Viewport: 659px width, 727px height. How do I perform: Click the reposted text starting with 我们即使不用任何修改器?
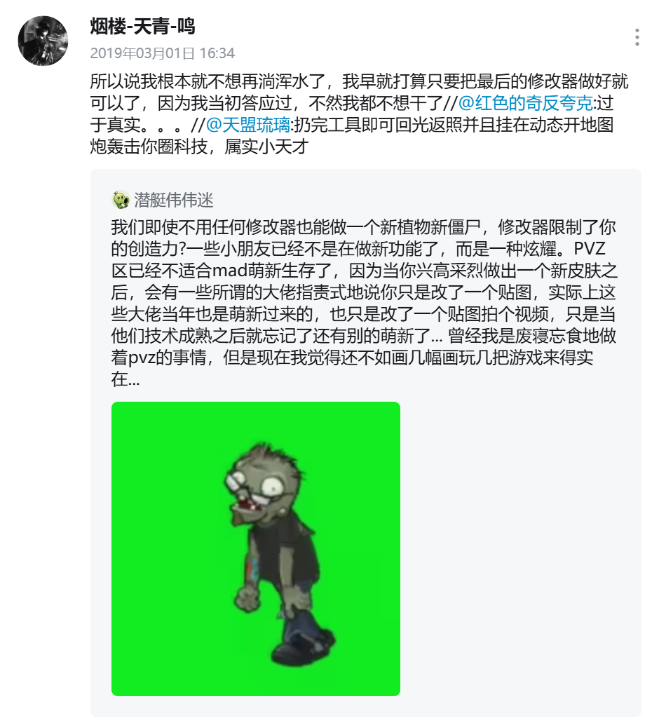click(x=364, y=304)
